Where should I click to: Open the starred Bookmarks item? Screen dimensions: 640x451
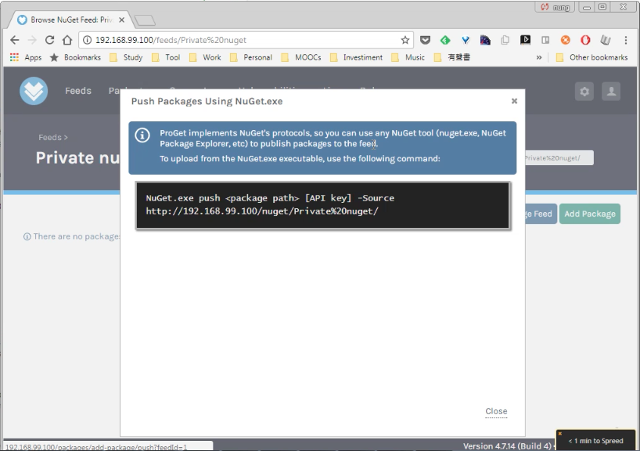(76, 58)
